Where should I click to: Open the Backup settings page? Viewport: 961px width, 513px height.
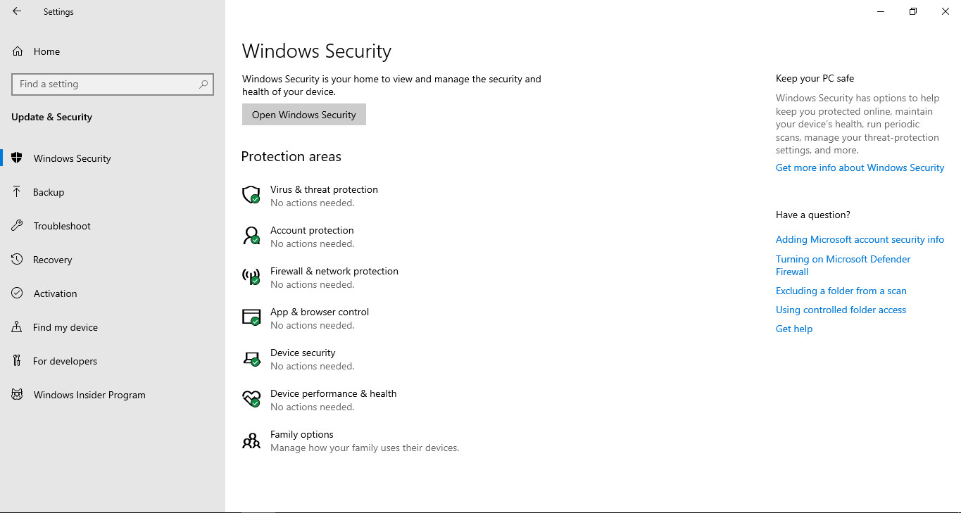click(x=49, y=192)
